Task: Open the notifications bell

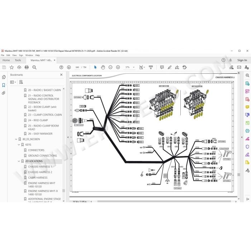Action: (230, 60)
